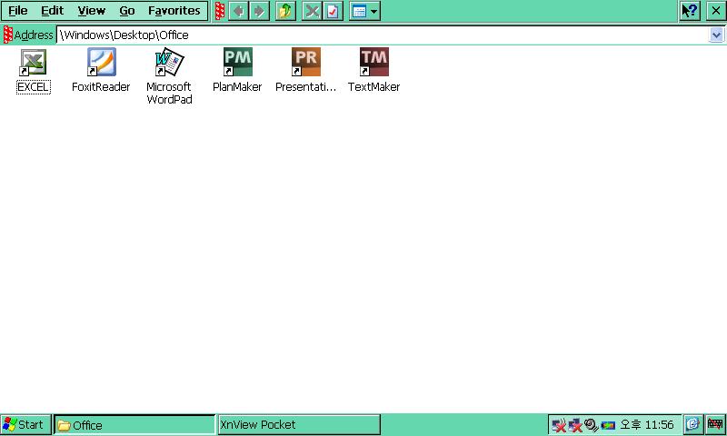Select the PlanMaker shortcut icon

pyautogui.click(x=237, y=62)
